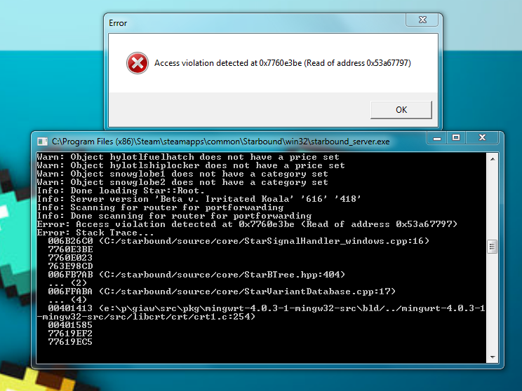
Task: Close the starbound_server.exe console window
Action: [483, 138]
